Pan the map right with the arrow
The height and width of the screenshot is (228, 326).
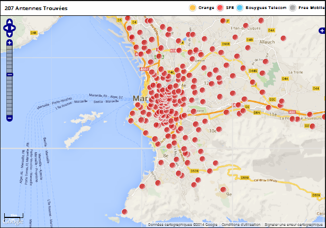(x=14, y=28)
